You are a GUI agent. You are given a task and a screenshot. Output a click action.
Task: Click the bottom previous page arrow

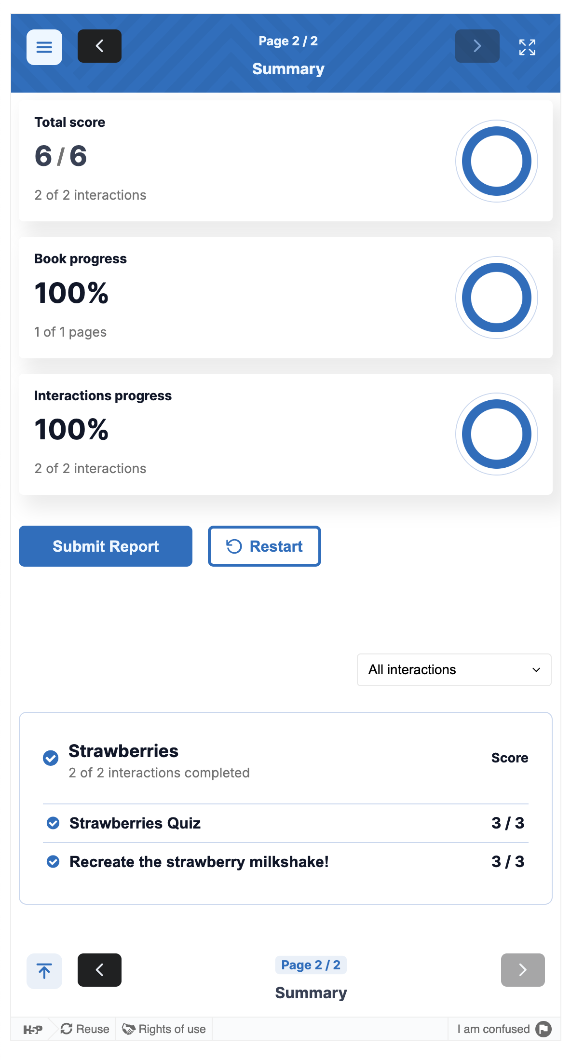coord(99,970)
